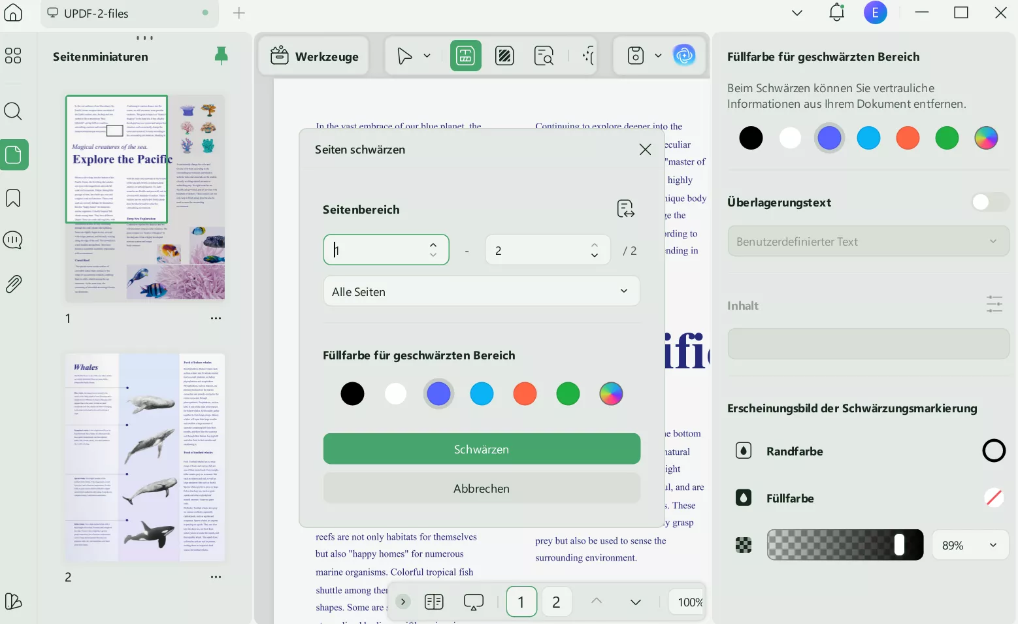Unpin the Seitenminiaturen panel

(x=222, y=56)
